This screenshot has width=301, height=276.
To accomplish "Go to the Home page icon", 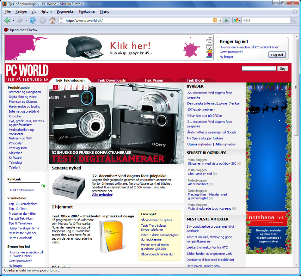I will click(52, 20).
